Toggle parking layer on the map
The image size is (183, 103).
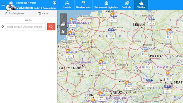(x=63, y=17)
